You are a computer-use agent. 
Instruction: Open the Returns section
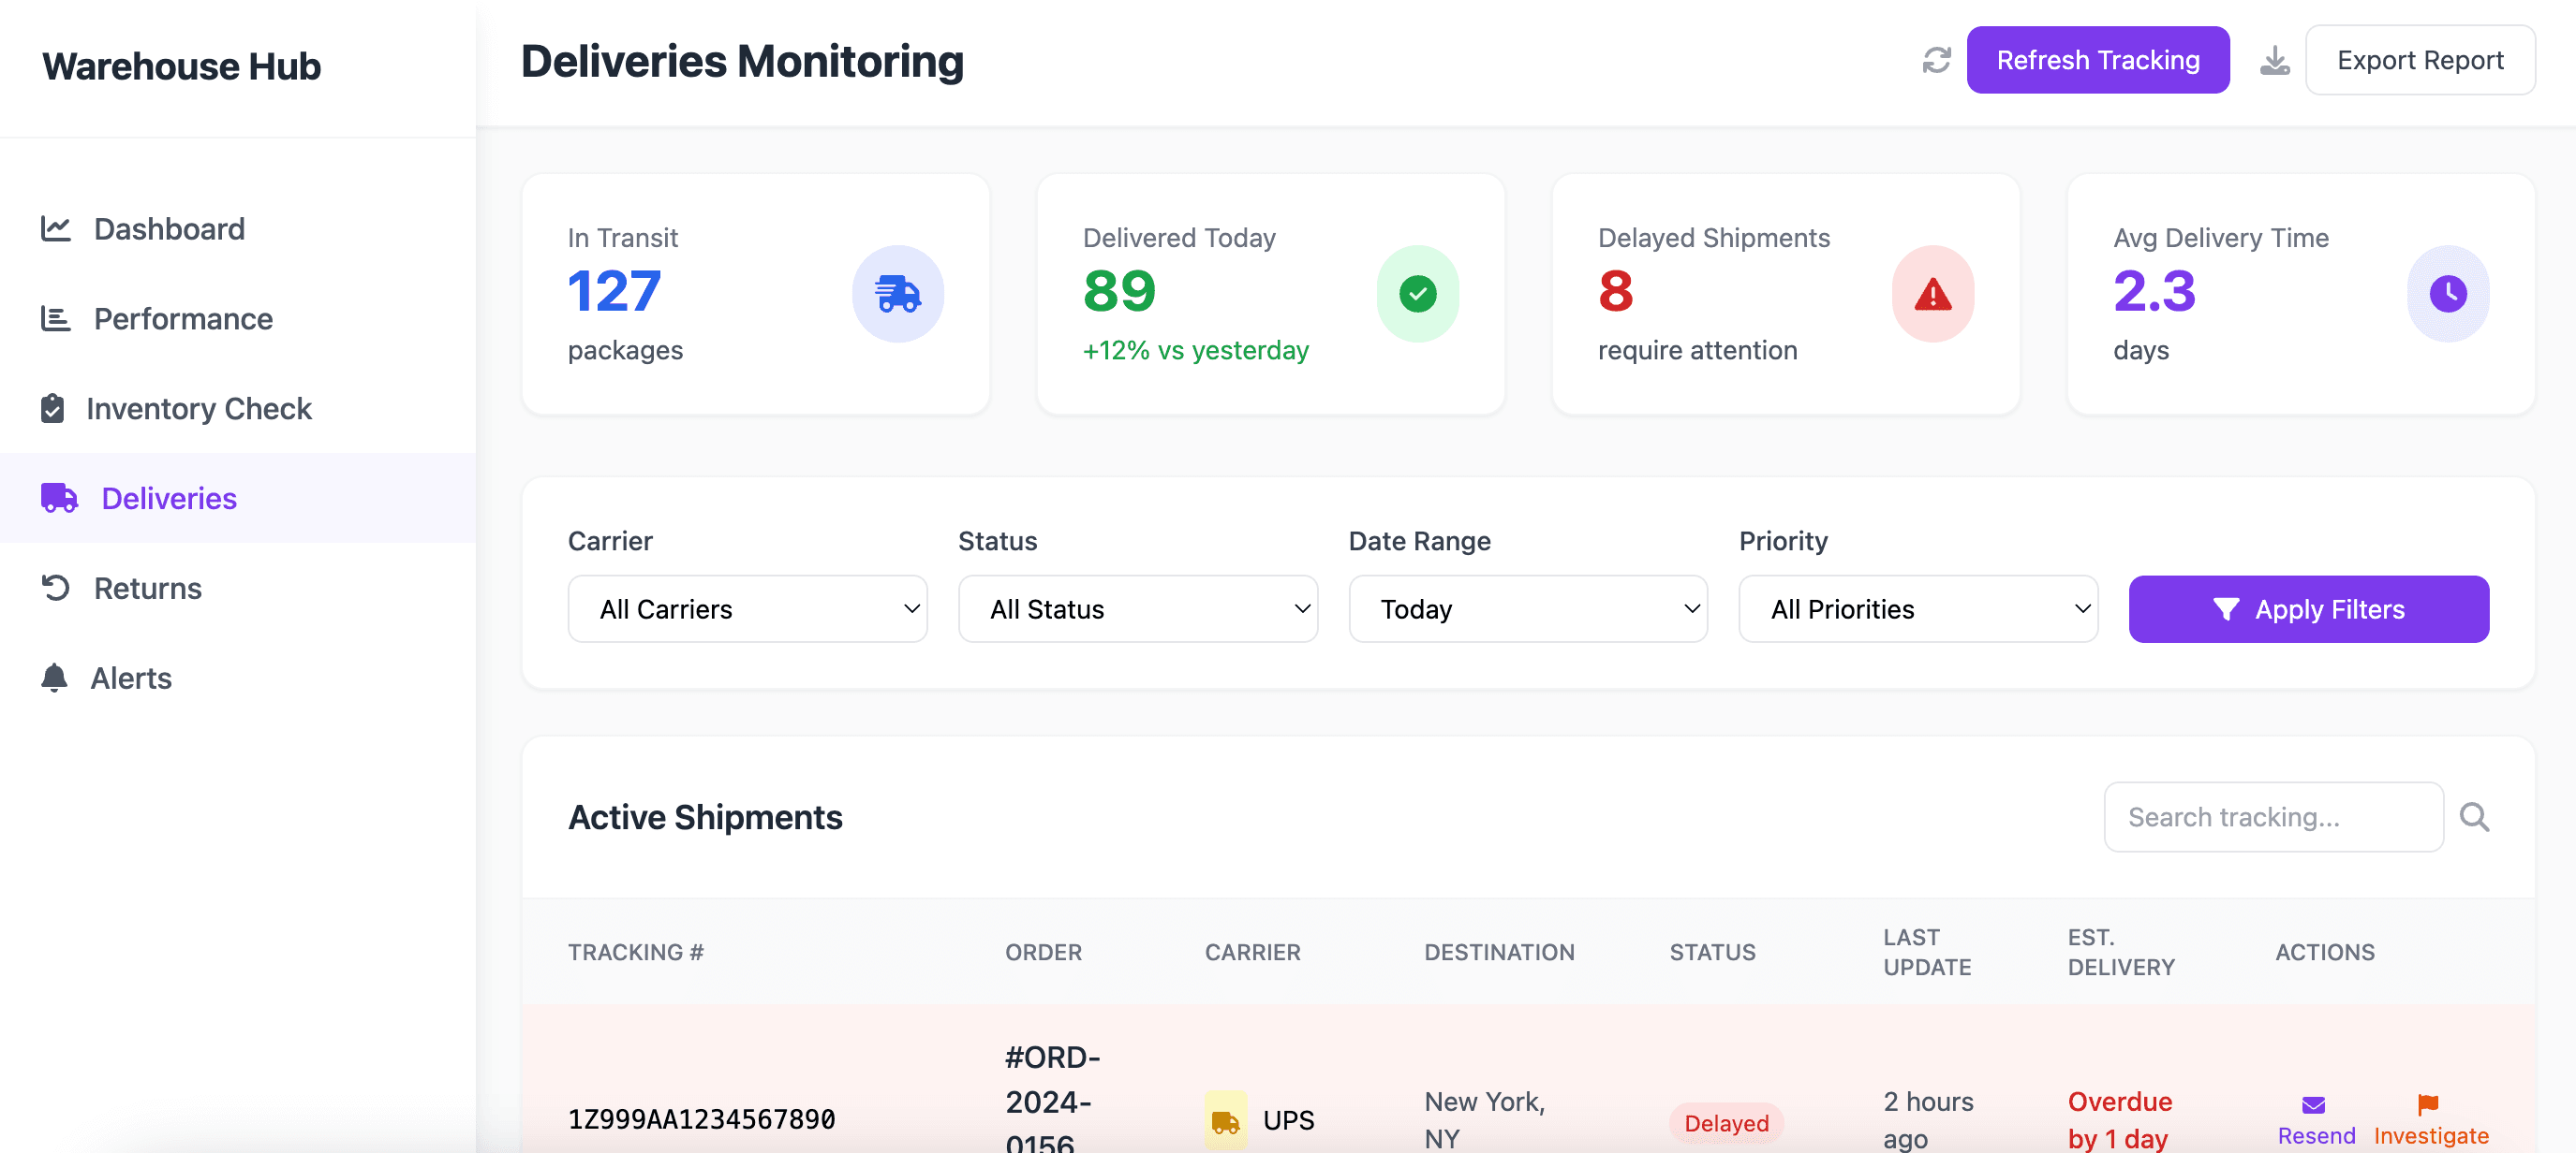147,588
